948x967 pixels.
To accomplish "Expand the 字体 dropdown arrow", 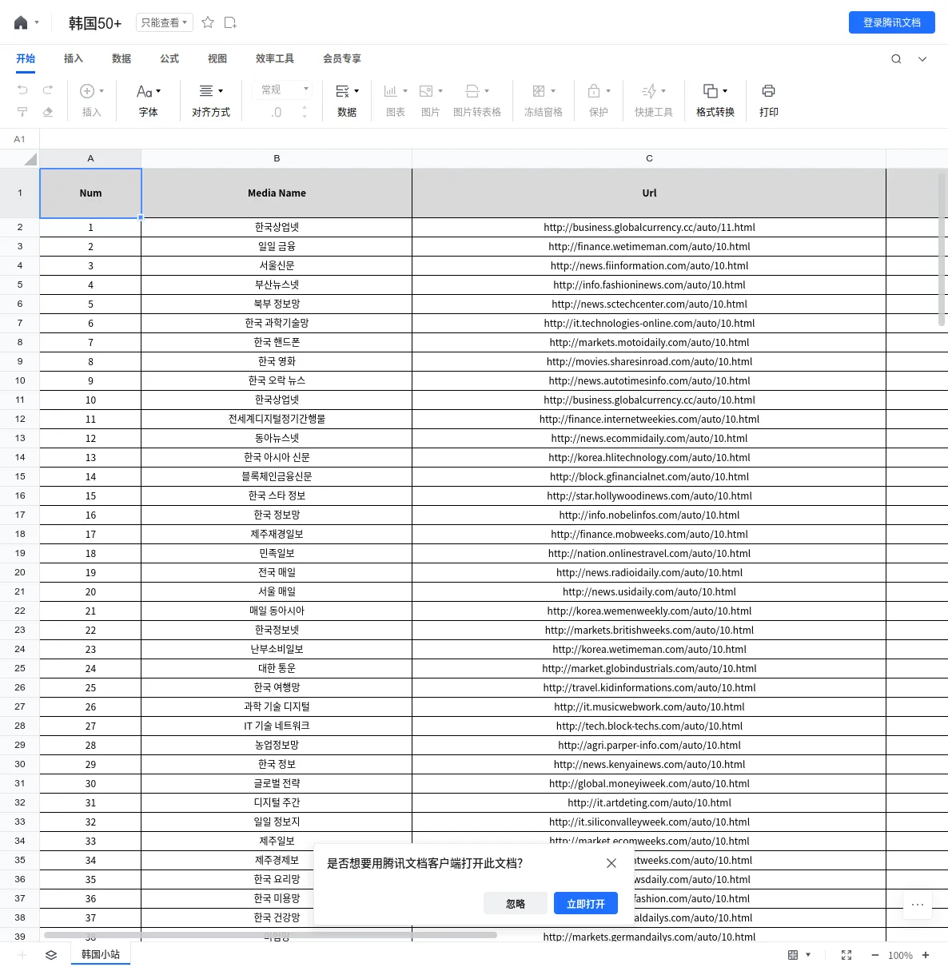I will pyautogui.click(x=158, y=91).
